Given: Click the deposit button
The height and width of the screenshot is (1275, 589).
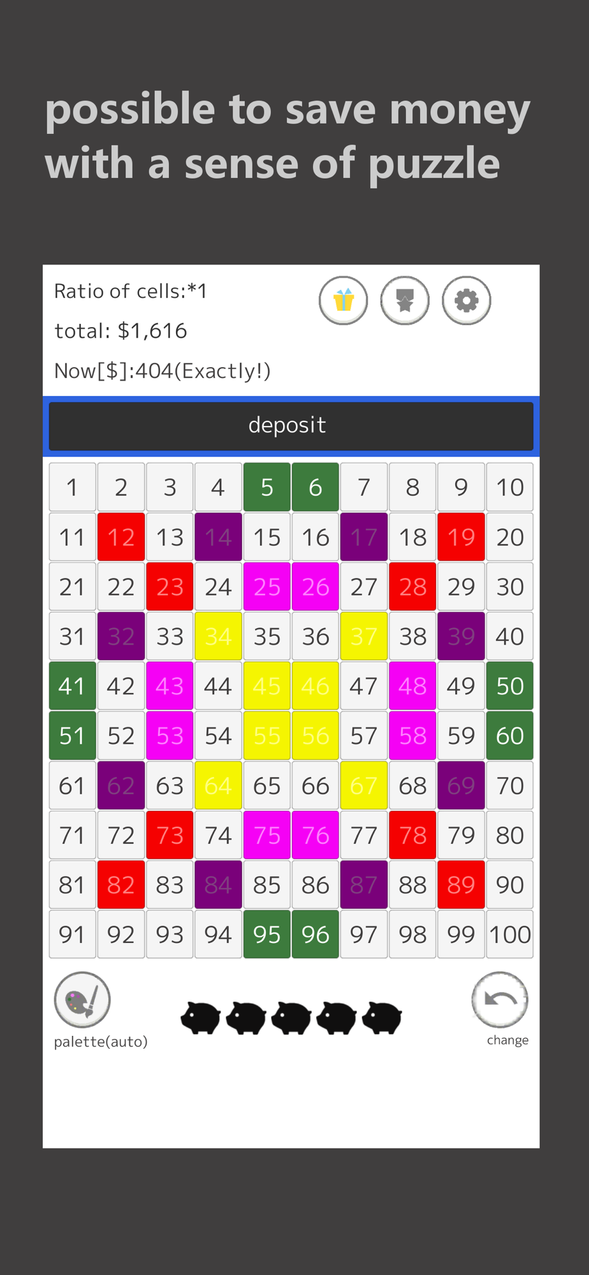Looking at the screenshot, I should (x=291, y=426).
